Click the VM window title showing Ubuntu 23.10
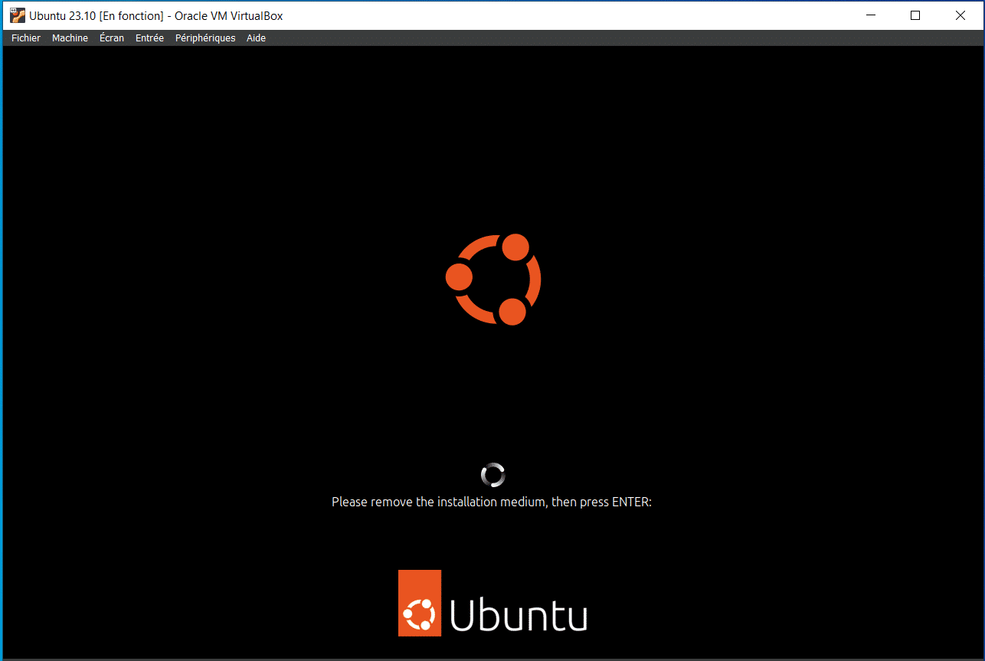Image resolution: width=985 pixels, height=661 pixels. pos(153,15)
